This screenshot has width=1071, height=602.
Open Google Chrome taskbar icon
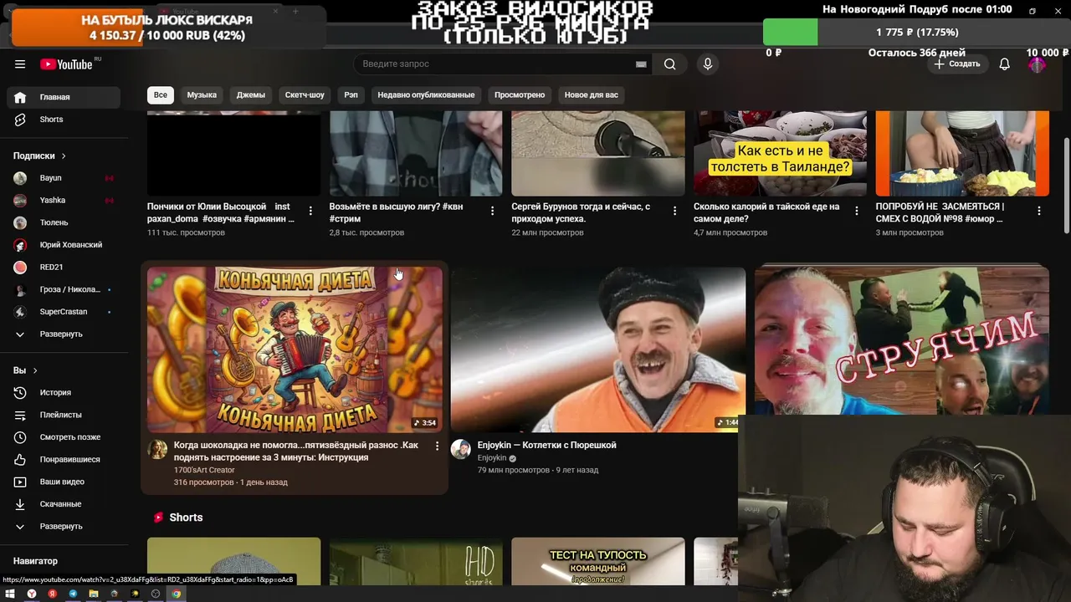click(x=176, y=594)
